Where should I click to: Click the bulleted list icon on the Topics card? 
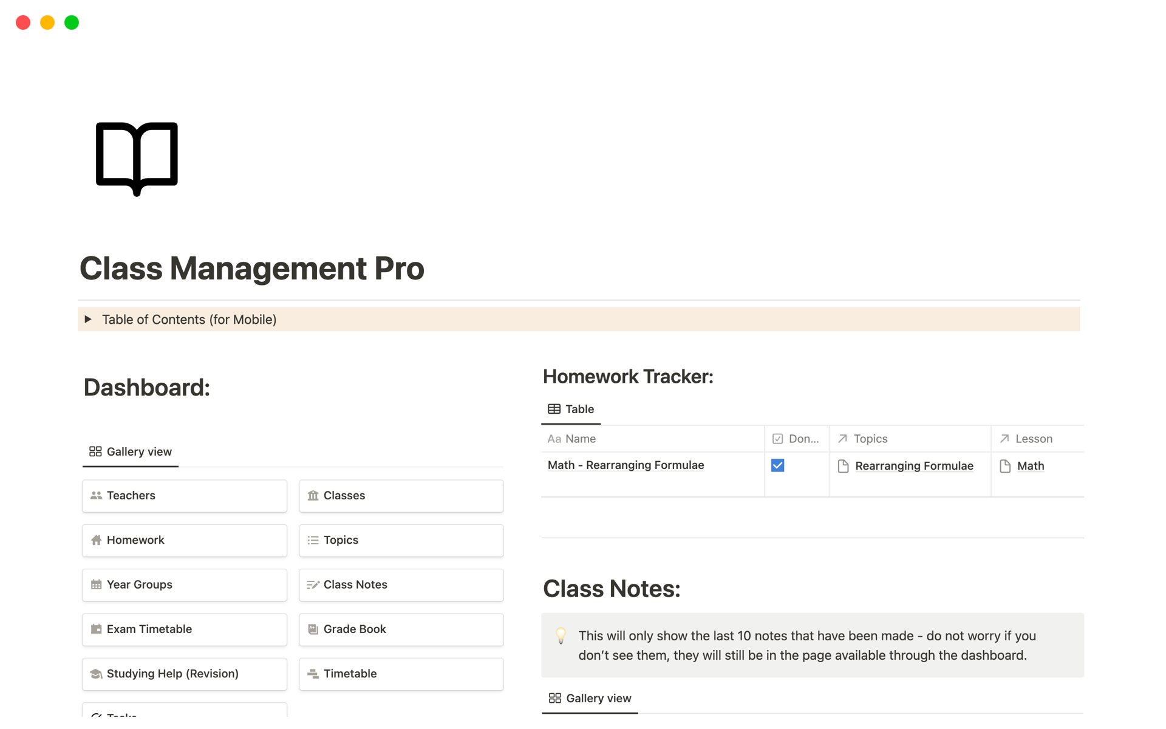(x=313, y=539)
